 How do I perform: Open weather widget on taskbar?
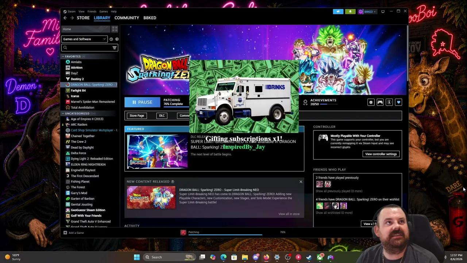coord(12,257)
